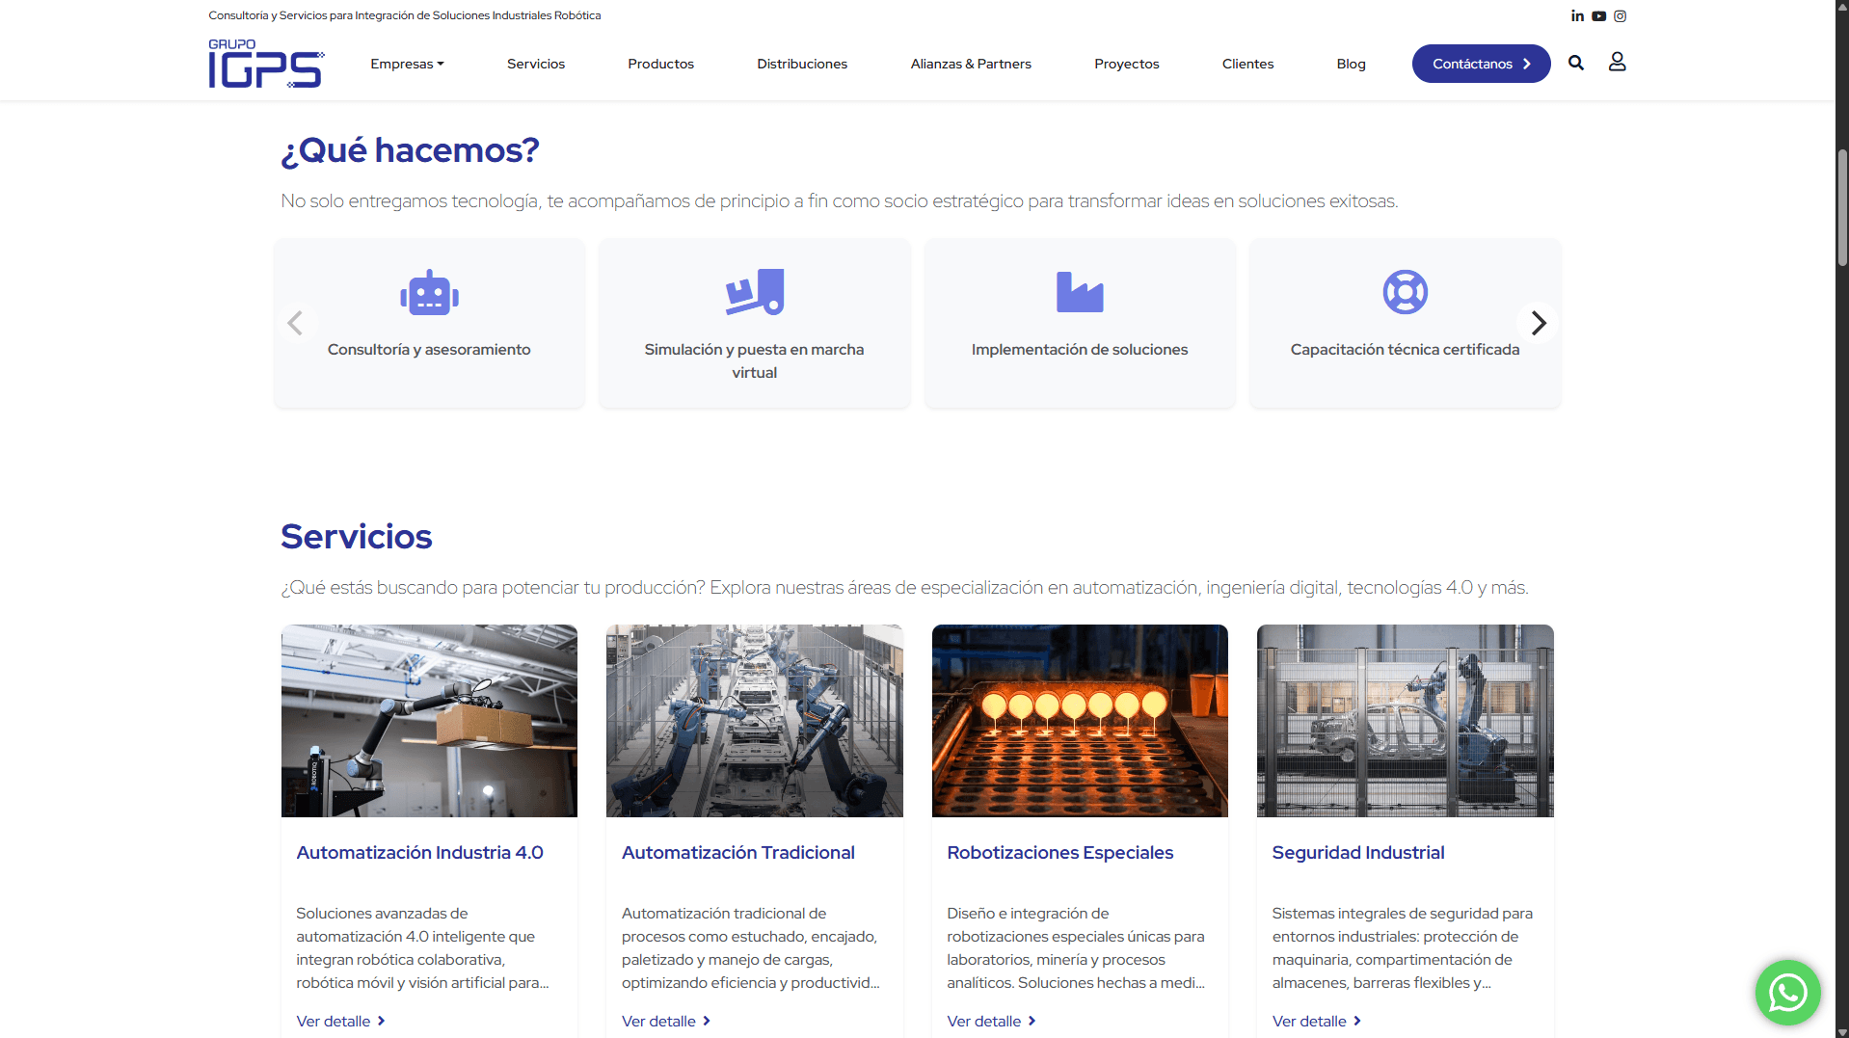Ver detalle for Automatización Tradicional
Screen dimensions: 1849x1038
pos(666,1021)
